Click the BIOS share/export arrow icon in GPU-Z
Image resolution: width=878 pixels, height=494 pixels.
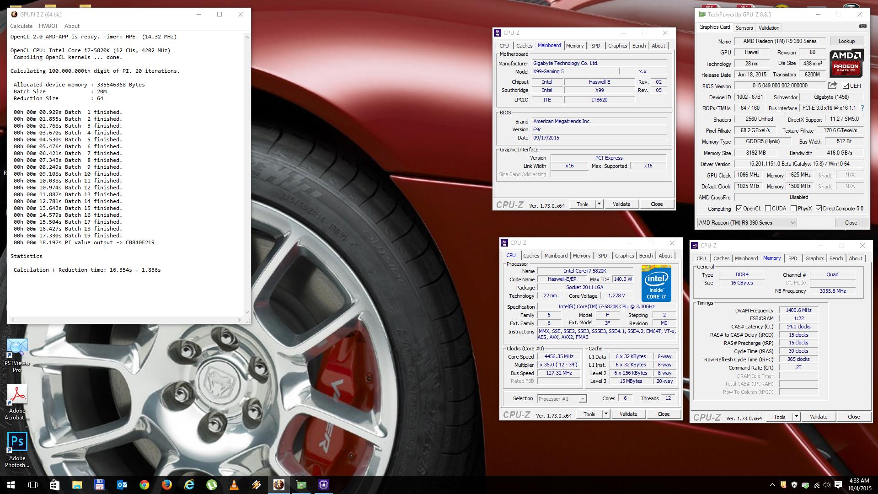point(833,86)
